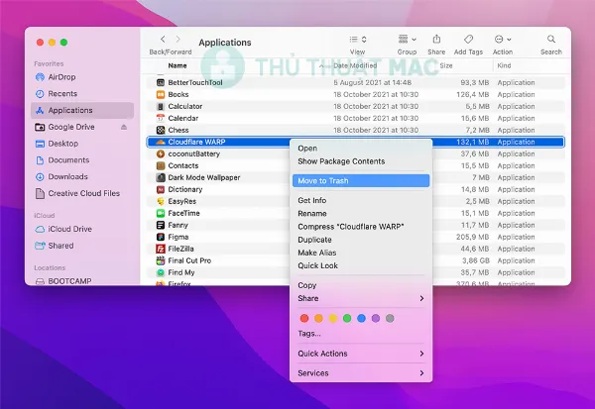Click the Search magnifier icon

(551, 39)
